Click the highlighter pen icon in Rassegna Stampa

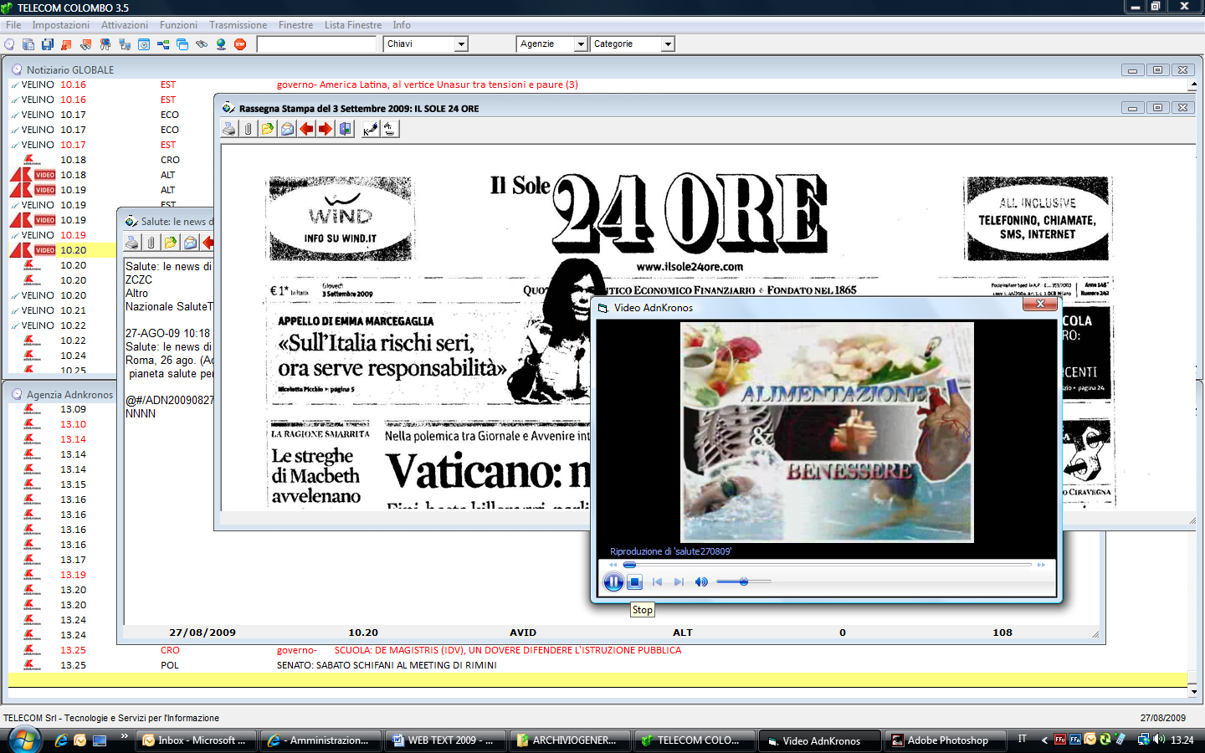371,129
